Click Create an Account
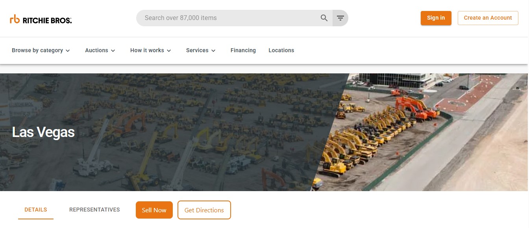 [x=488, y=18]
